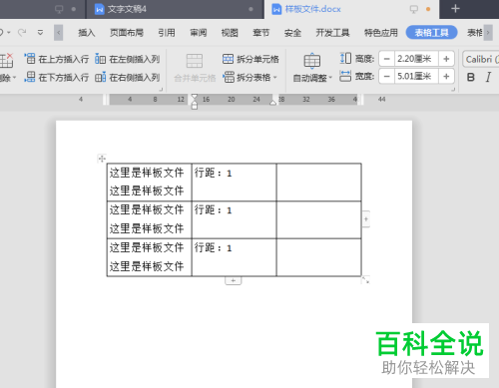Select the 表格工具 ribbon tab
This screenshot has height=388, width=499.
(431, 33)
